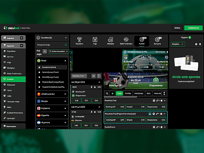
Task: Click the collapse markets icon after Intervalo
Action: coord(164,93)
